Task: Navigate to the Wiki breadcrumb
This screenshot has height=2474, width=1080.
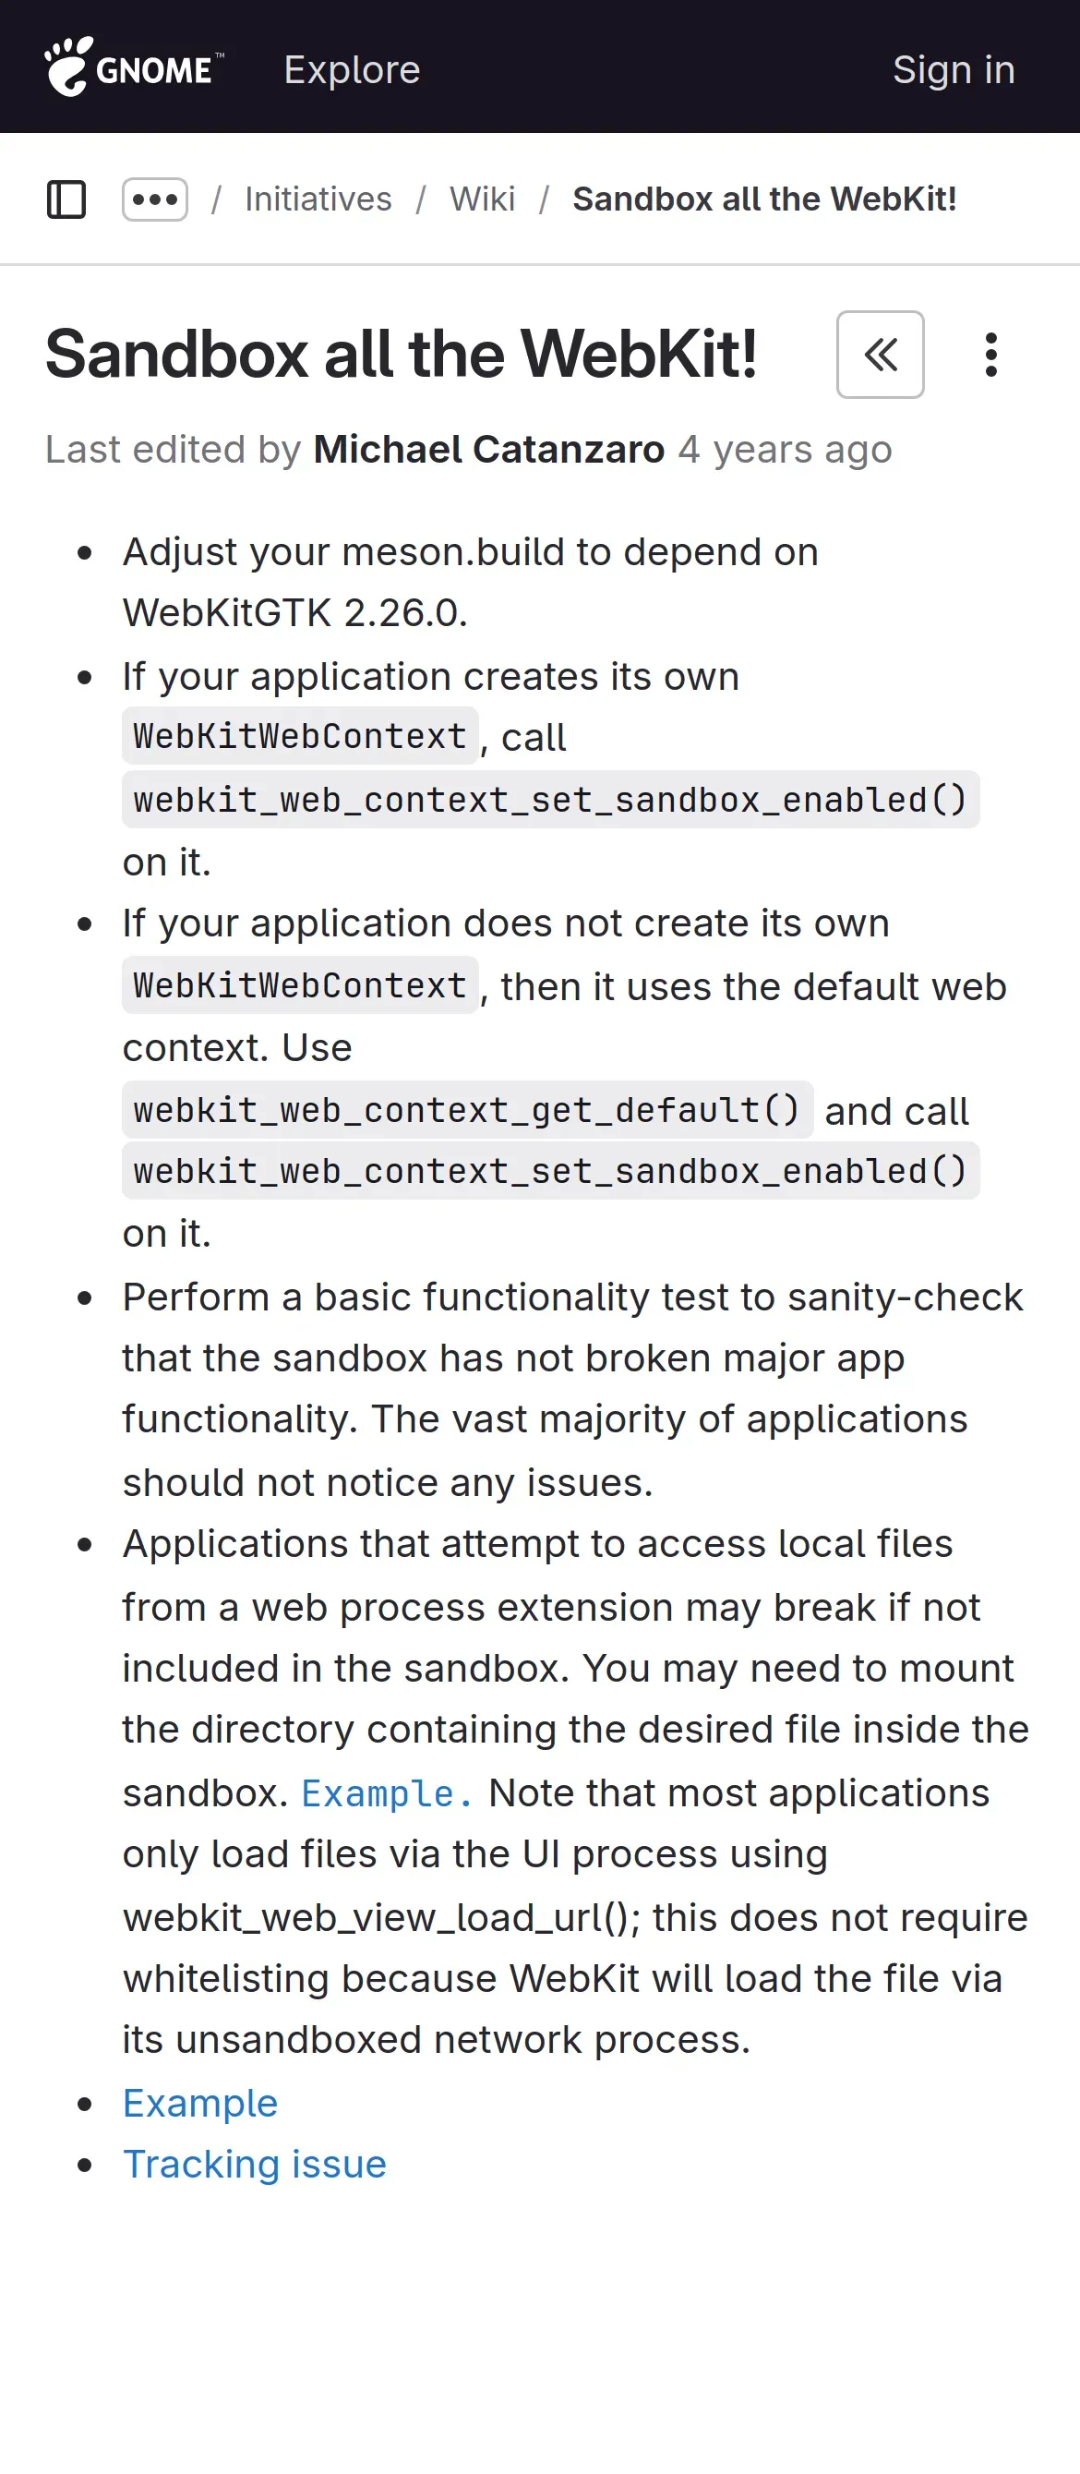Action: (x=482, y=199)
